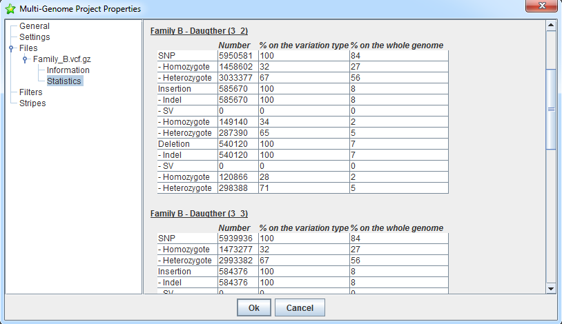Open the Information tree item
Viewport: 562px width, 324px height.
pos(68,70)
